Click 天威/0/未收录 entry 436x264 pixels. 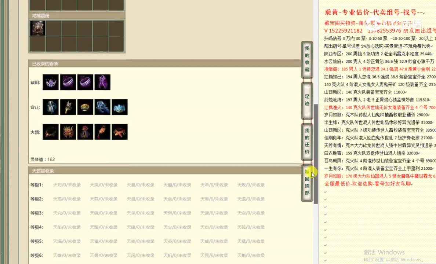(x=214, y=241)
